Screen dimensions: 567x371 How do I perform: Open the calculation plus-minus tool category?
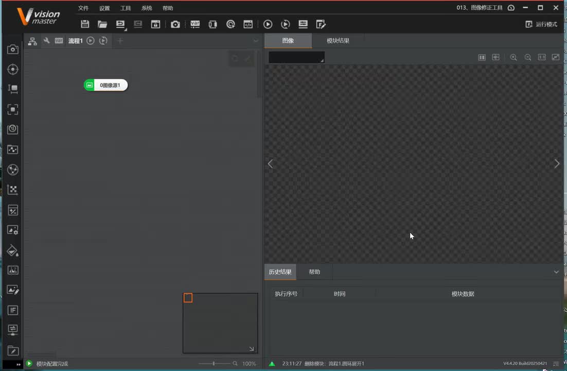coord(13,210)
